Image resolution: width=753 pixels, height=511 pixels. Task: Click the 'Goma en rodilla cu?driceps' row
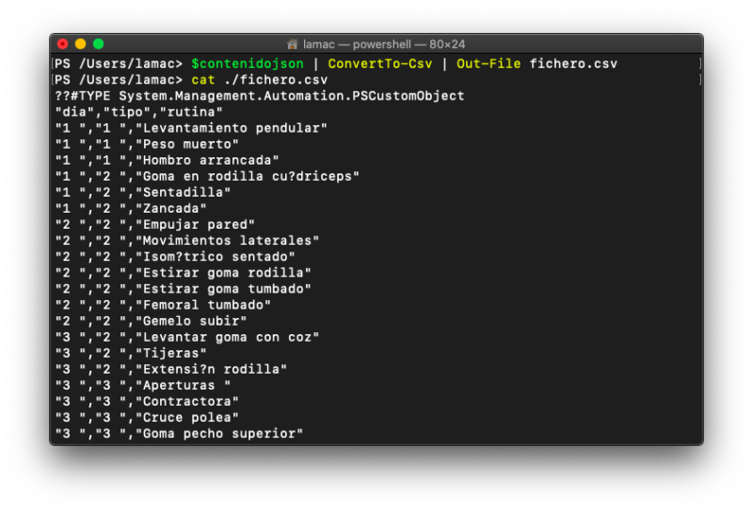207,176
